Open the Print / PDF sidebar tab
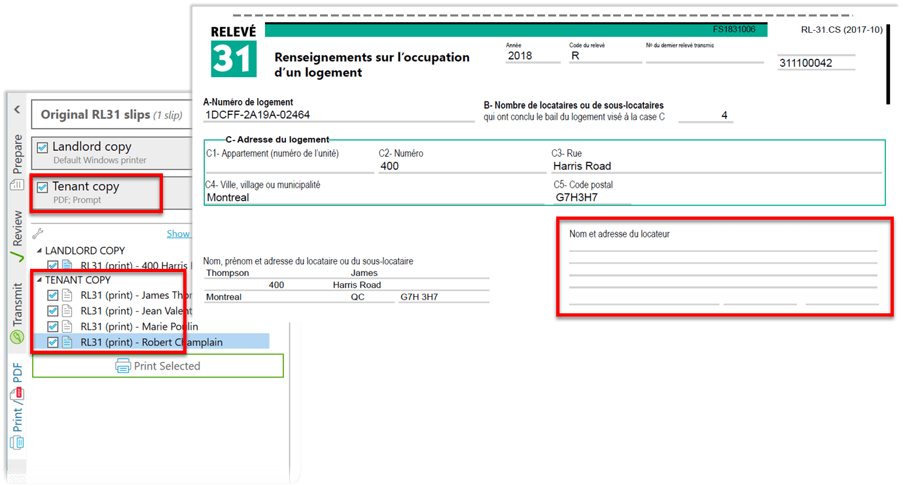903x486 pixels. (18, 406)
